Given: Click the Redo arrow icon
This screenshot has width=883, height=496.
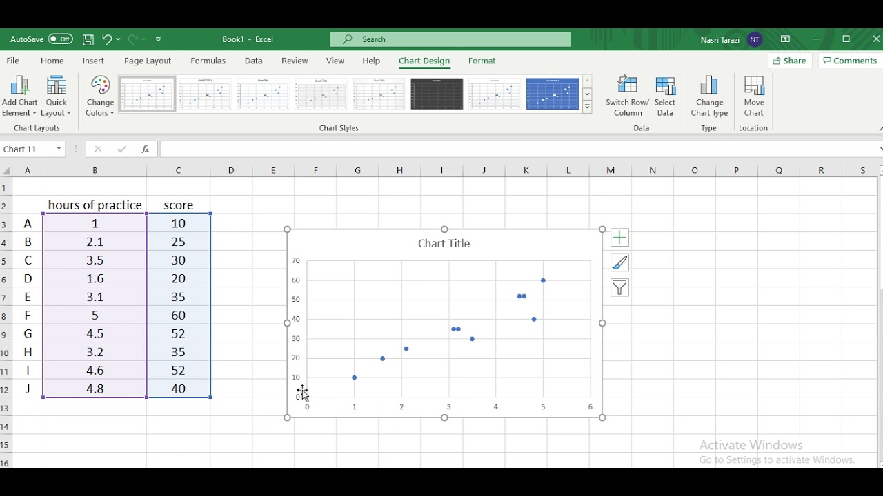Looking at the screenshot, I should coord(132,39).
